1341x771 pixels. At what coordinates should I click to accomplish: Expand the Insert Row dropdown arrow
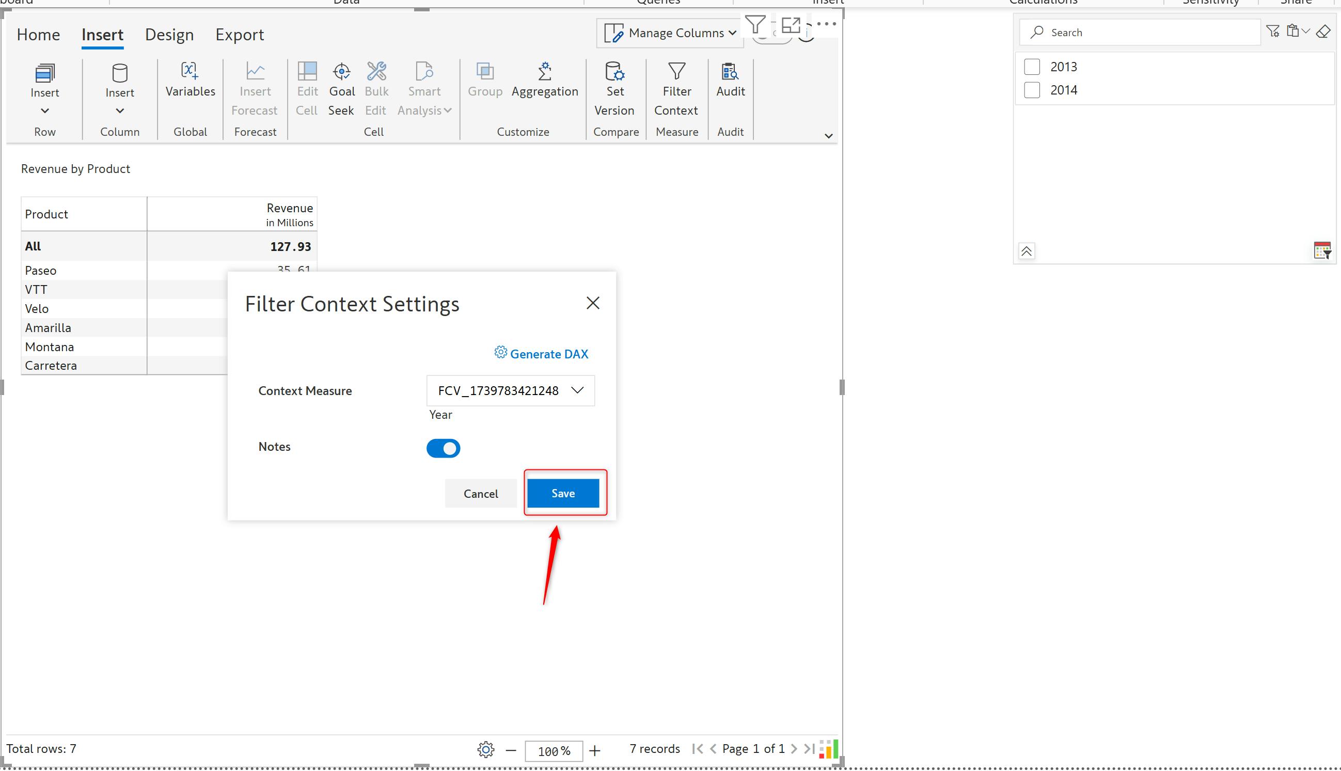45,111
